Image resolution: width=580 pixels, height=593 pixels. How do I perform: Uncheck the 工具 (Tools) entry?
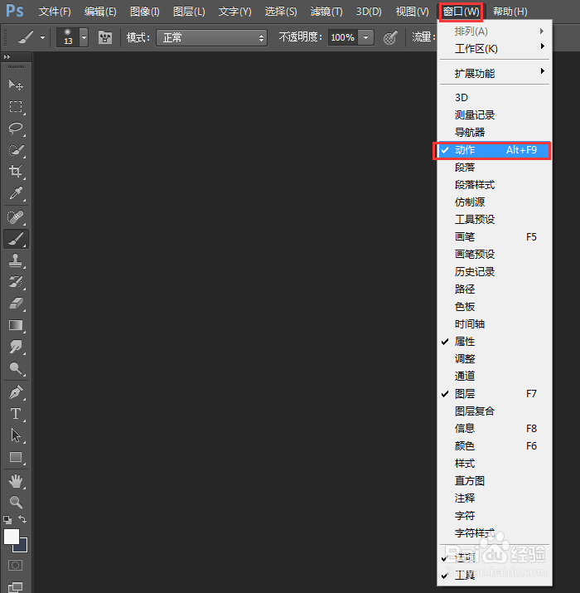494,576
